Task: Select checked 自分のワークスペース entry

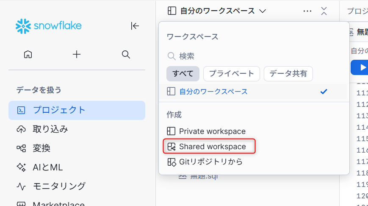Action: [x=213, y=92]
